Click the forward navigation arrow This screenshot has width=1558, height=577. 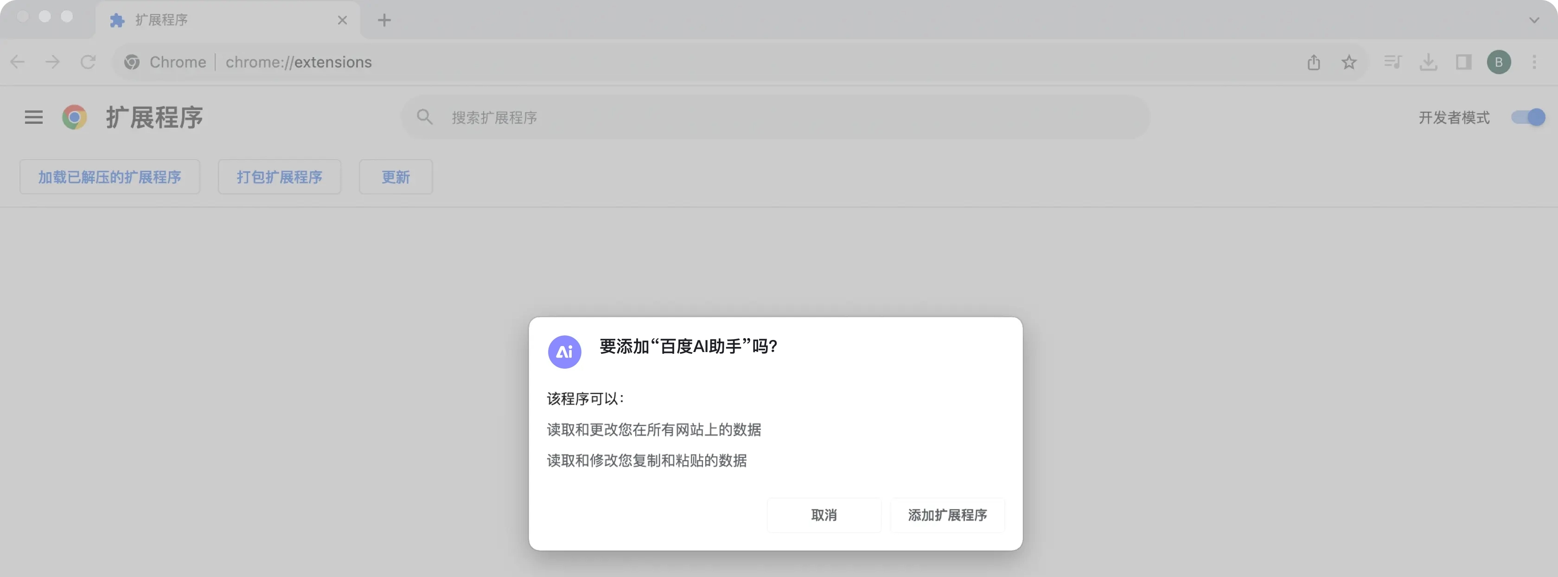pos(52,62)
